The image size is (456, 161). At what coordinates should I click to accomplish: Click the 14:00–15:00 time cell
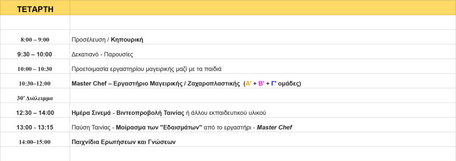coord(35,142)
